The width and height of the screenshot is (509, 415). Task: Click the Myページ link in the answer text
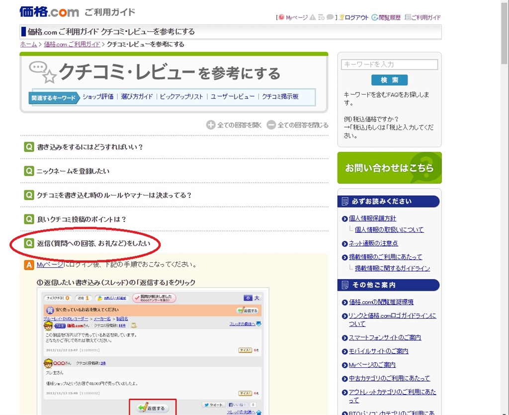point(50,265)
